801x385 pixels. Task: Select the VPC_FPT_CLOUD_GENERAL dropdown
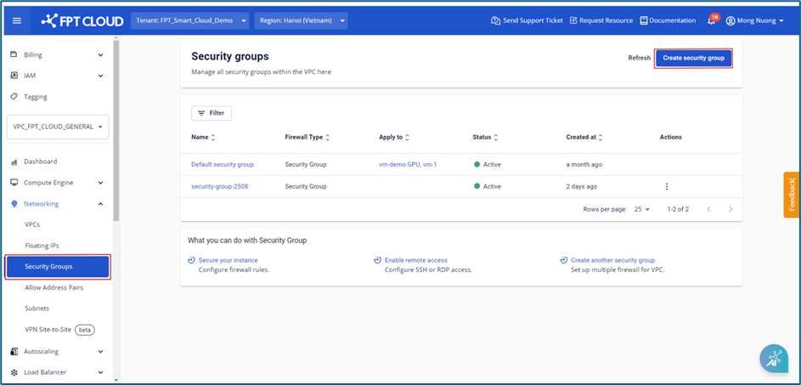(58, 127)
